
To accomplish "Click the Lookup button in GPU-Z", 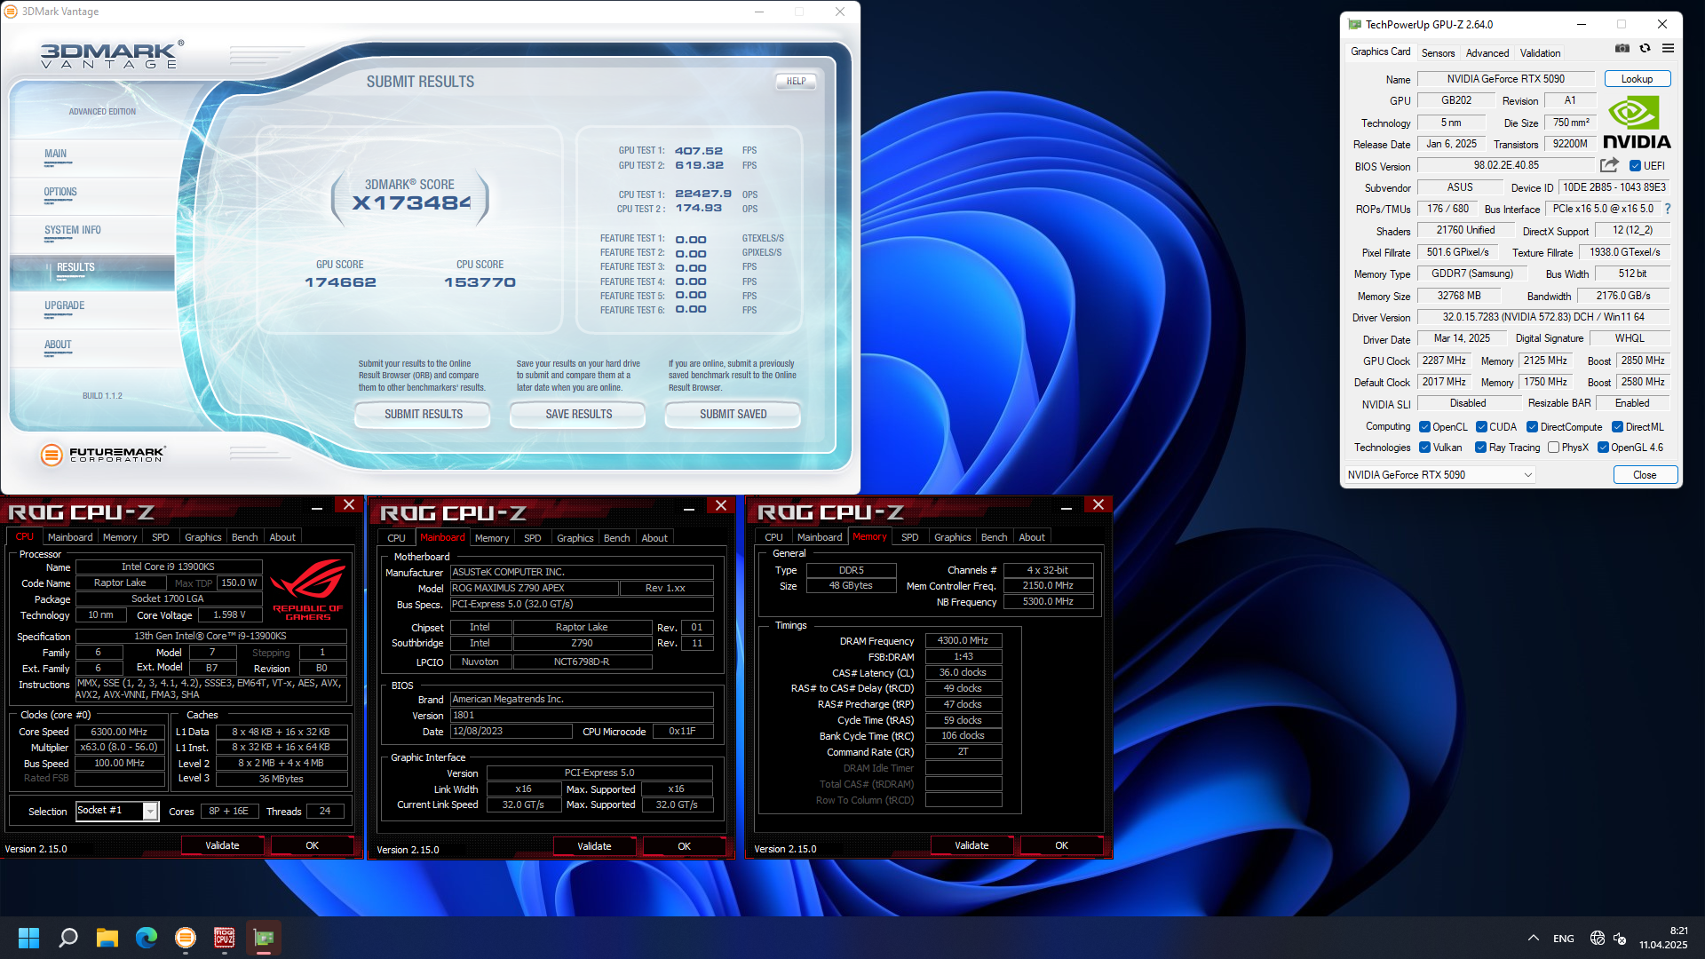I will pyautogui.click(x=1637, y=79).
